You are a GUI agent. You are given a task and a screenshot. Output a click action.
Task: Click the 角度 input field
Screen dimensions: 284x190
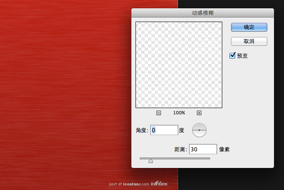164,130
